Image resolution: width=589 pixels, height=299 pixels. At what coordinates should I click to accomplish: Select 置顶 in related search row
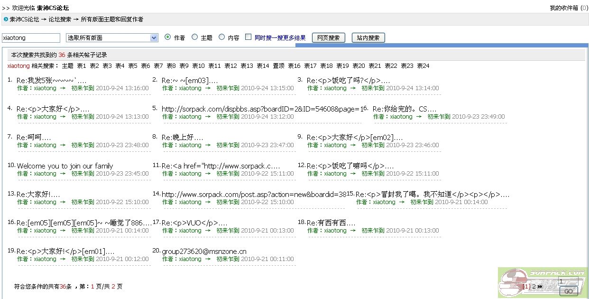(x=278, y=66)
